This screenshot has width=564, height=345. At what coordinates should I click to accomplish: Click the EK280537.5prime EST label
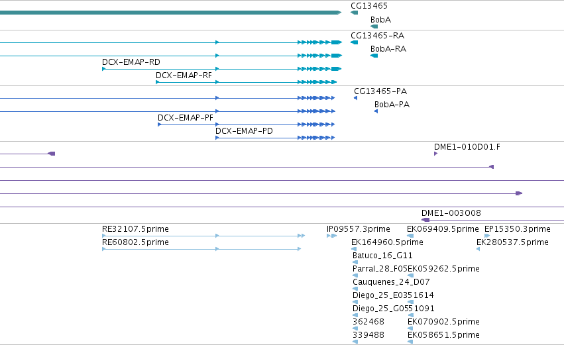(512, 242)
